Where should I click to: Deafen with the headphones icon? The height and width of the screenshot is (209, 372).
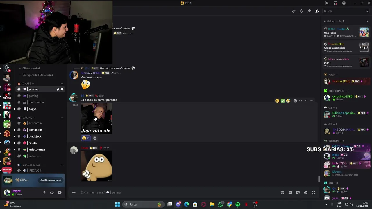pos(52,192)
